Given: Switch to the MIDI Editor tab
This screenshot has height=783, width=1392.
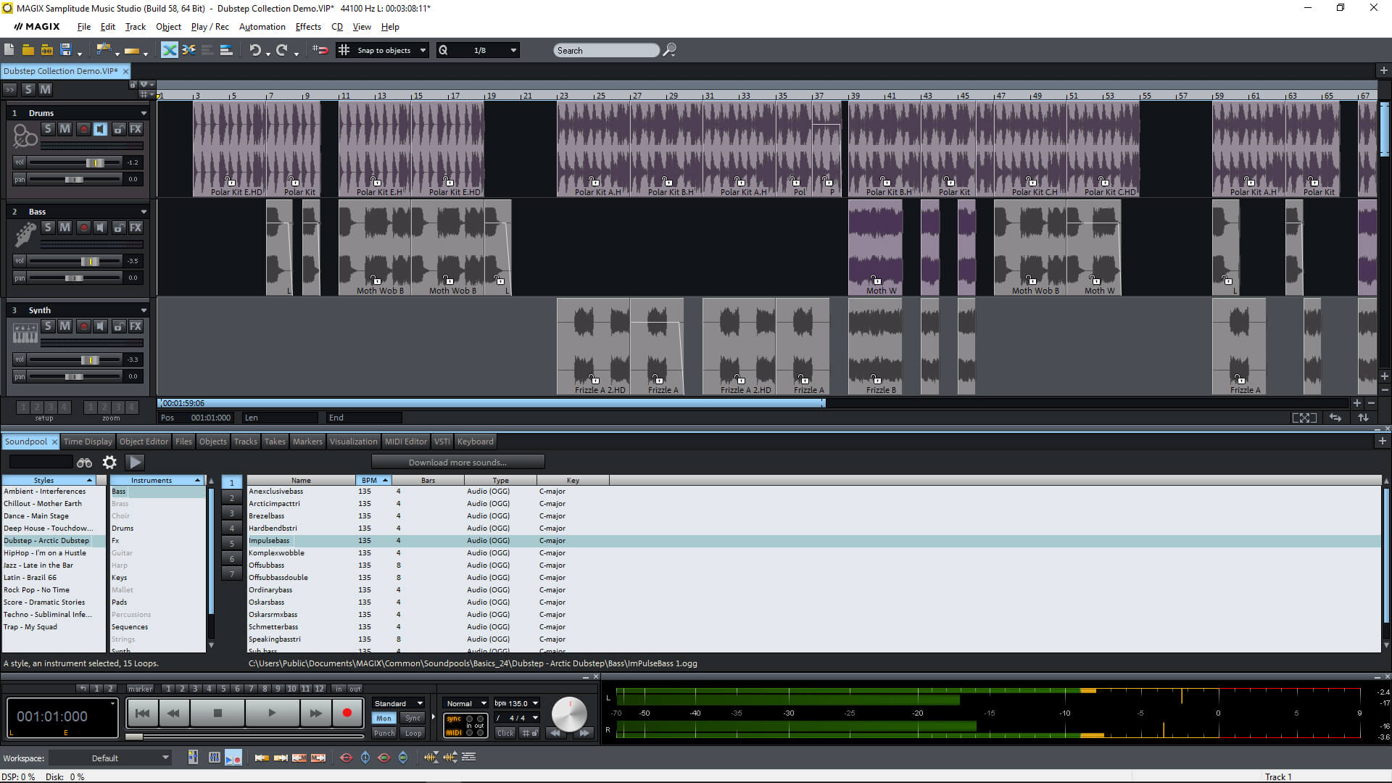Looking at the screenshot, I should (x=405, y=442).
